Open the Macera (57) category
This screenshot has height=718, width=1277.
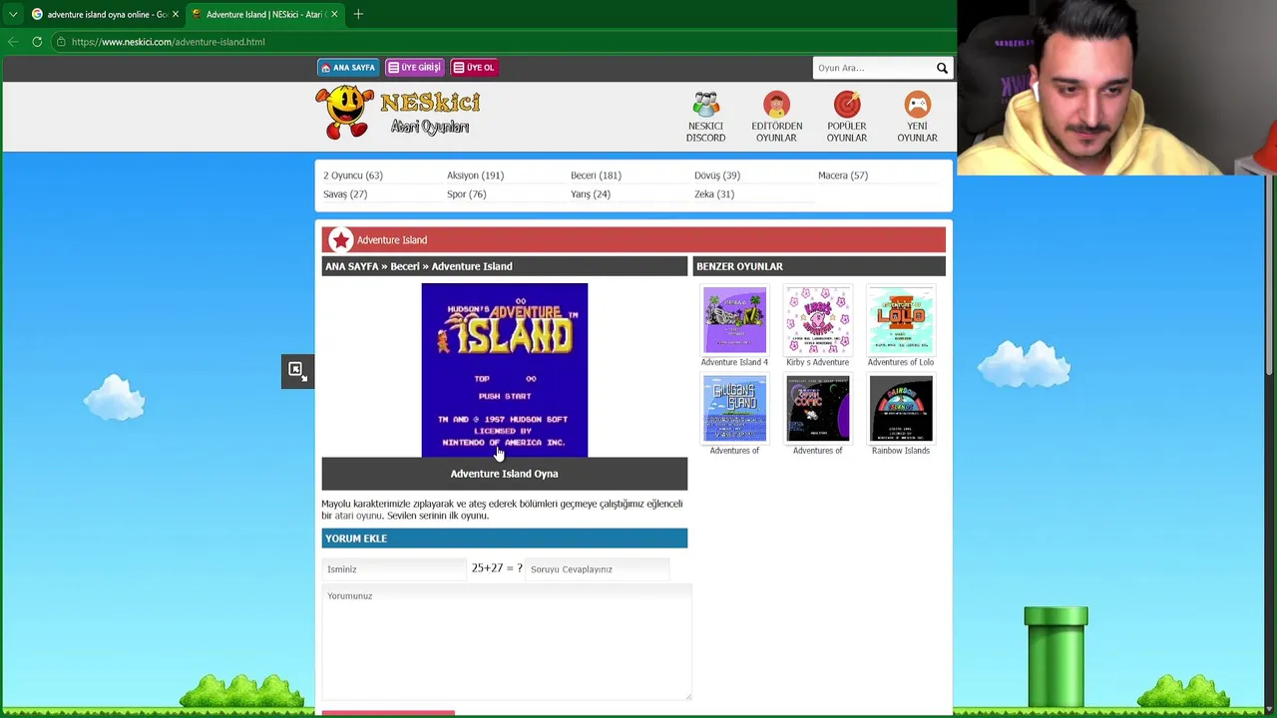(843, 176)
